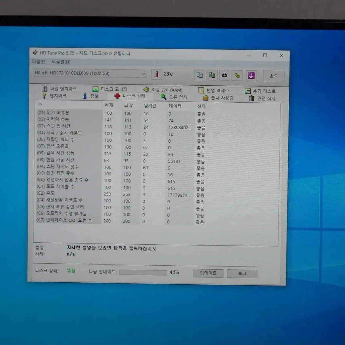Click the 12898402 spin-up data value
The image size is (345, 345).
(180, 128)
